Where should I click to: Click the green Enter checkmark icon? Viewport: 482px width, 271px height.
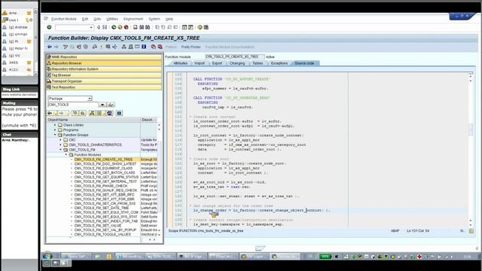pyautogui.click(x=49, y=27)
